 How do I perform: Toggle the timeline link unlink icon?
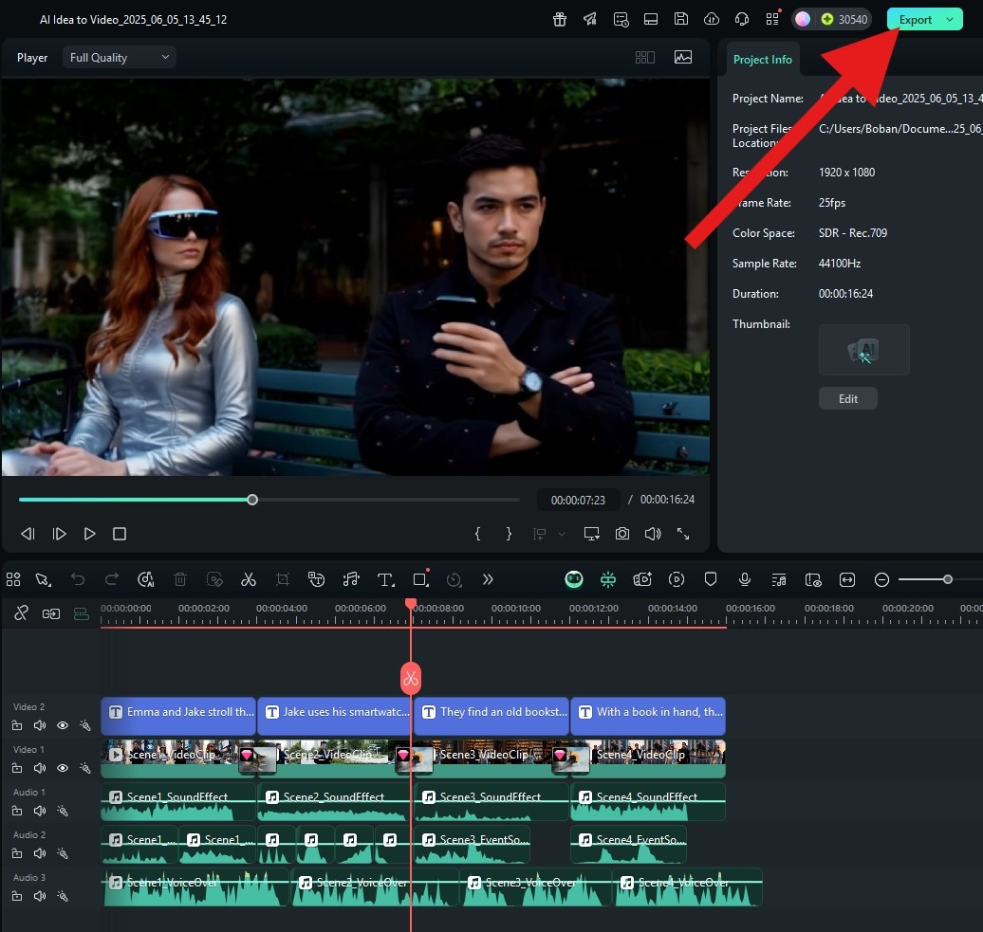coord(21,612)
